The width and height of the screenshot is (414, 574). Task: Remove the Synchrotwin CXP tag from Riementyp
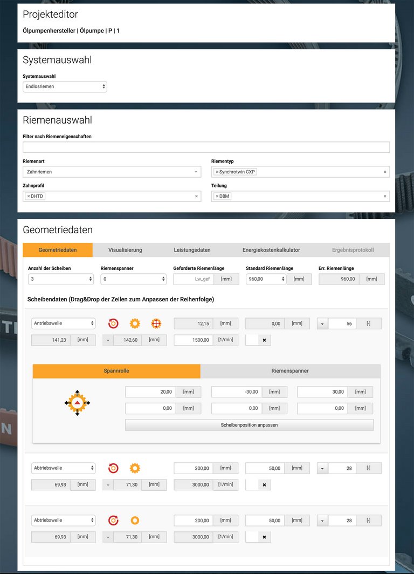pos(217,172)
